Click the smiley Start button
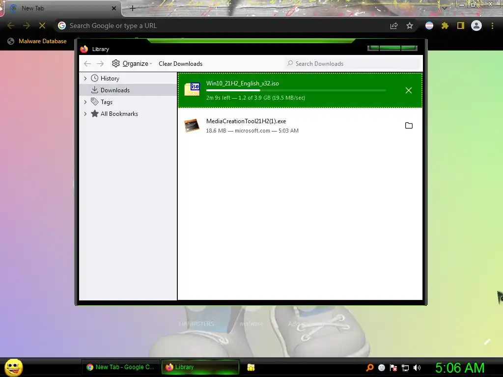This screenshot has width=503, height=377. click(14, 367)
